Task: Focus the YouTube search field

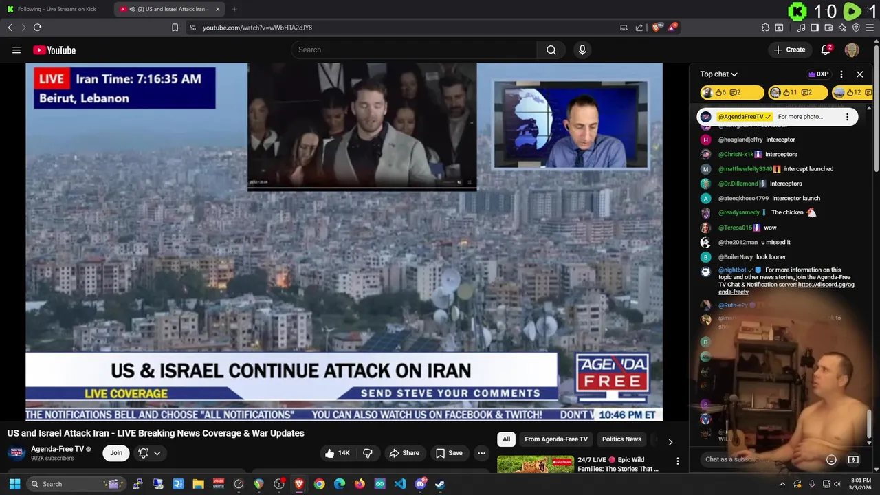Action: pyautogui.click(x=414, y=49)
